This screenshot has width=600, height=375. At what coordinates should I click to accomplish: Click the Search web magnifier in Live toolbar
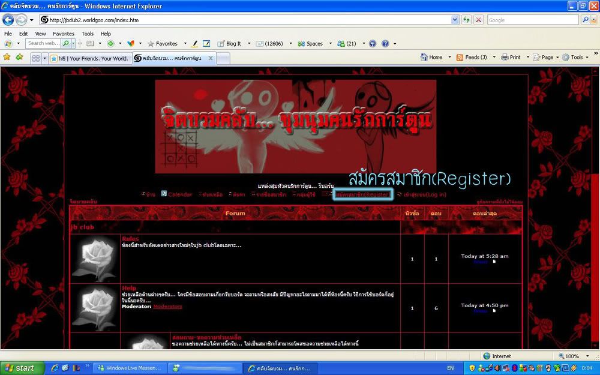[x=66, y=43]
